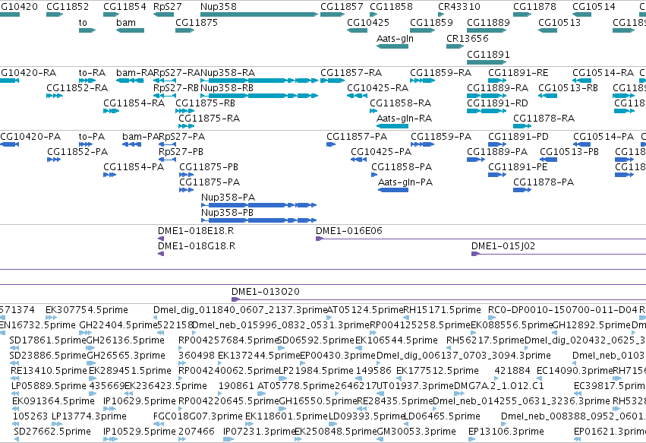Select the CG11852 gene label
Screen dimensions: 646x443
click(68, 7)
